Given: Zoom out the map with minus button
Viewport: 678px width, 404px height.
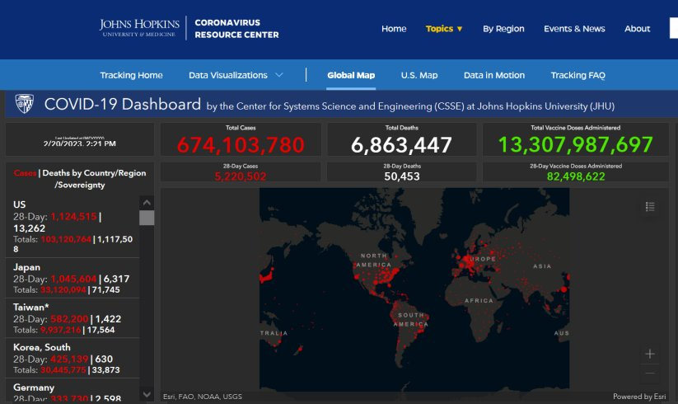Looking at the screenshot, I should tap(650, 373).
